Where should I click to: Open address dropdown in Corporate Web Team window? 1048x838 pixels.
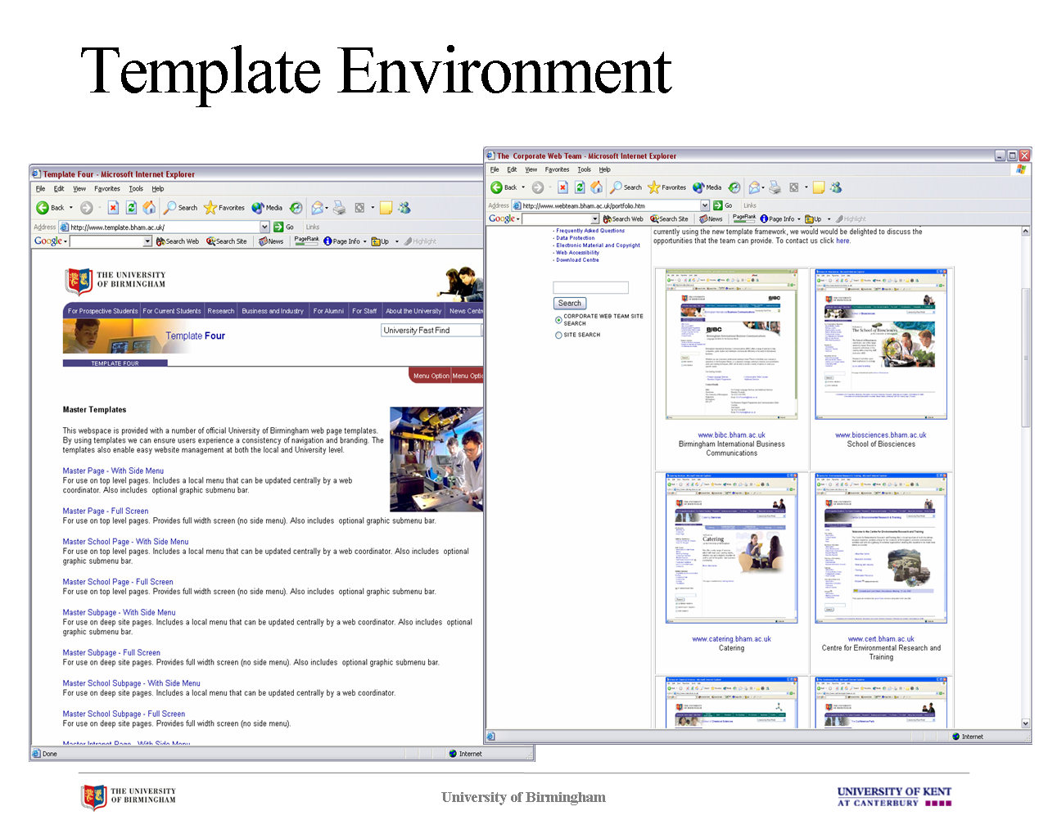pos(705,205)
